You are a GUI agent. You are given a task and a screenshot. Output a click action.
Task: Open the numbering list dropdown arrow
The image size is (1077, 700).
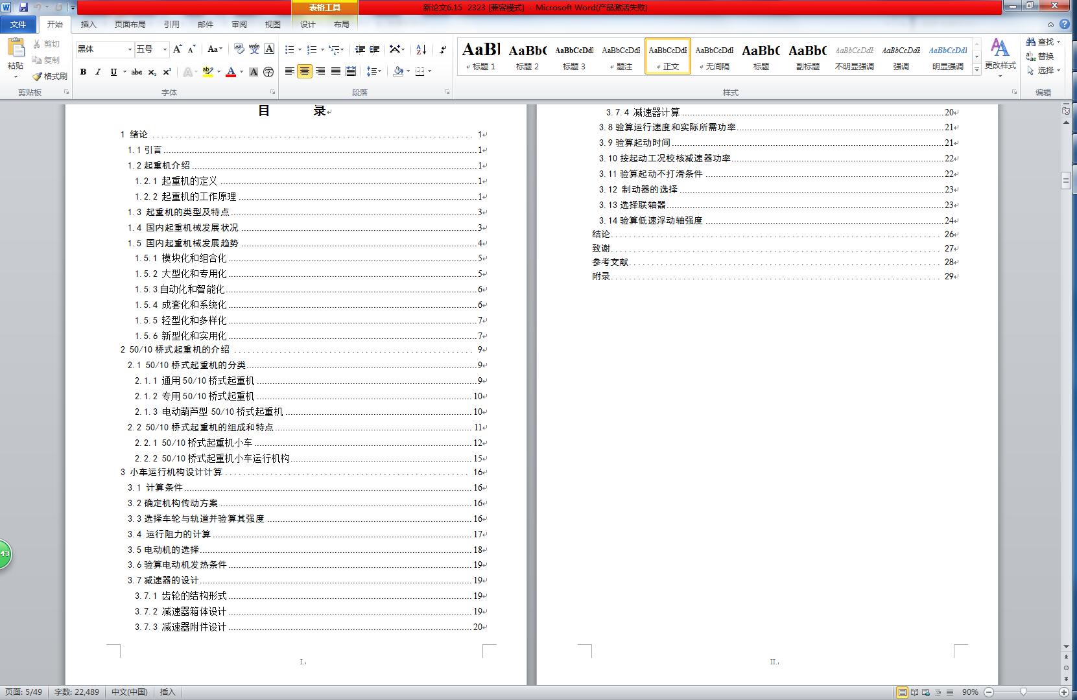pos(322,49)
